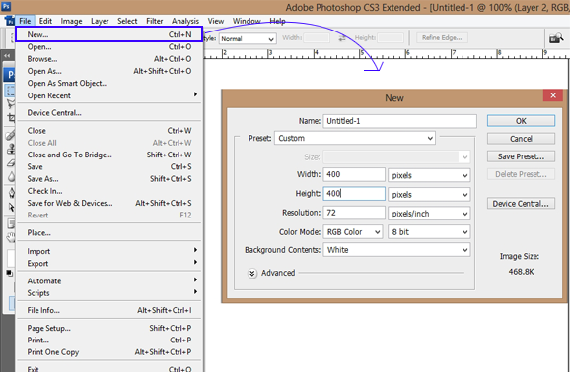Image resolution: width=570 pixels, height=372 pixels.
Task: Open the Edit menu
Action: click(45, 21)
